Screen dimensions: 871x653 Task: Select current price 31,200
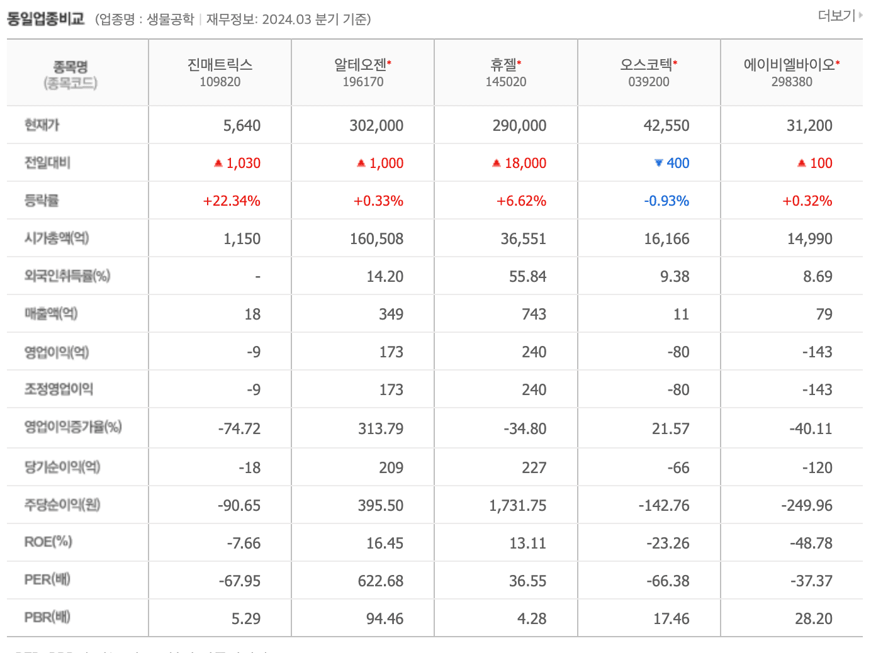pos(809,126)
